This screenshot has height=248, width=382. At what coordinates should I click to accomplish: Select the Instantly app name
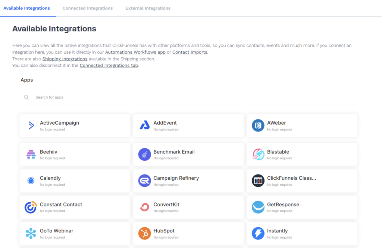pyautogui.click(x=277, y=231)
